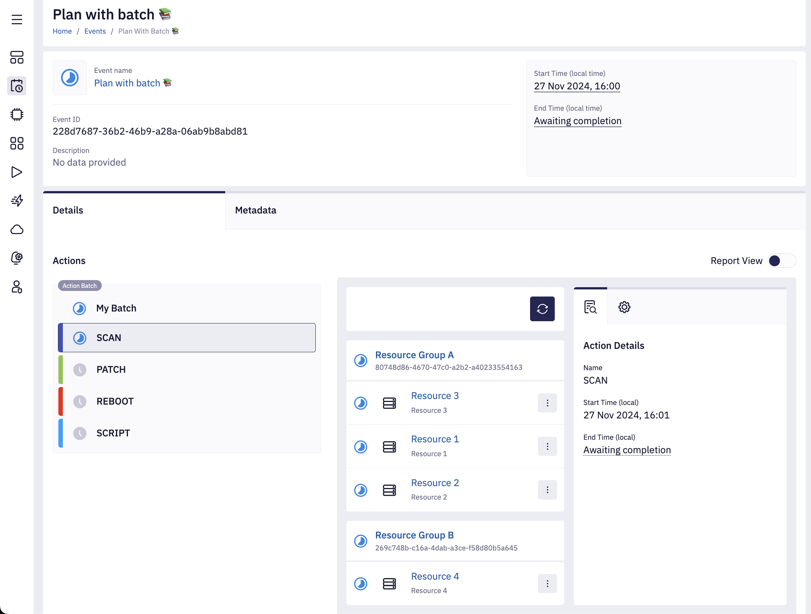The width and height of the screenshot is (811, 614).
Task: Click the cloud icon in sidebar
Action: point(17,229)
